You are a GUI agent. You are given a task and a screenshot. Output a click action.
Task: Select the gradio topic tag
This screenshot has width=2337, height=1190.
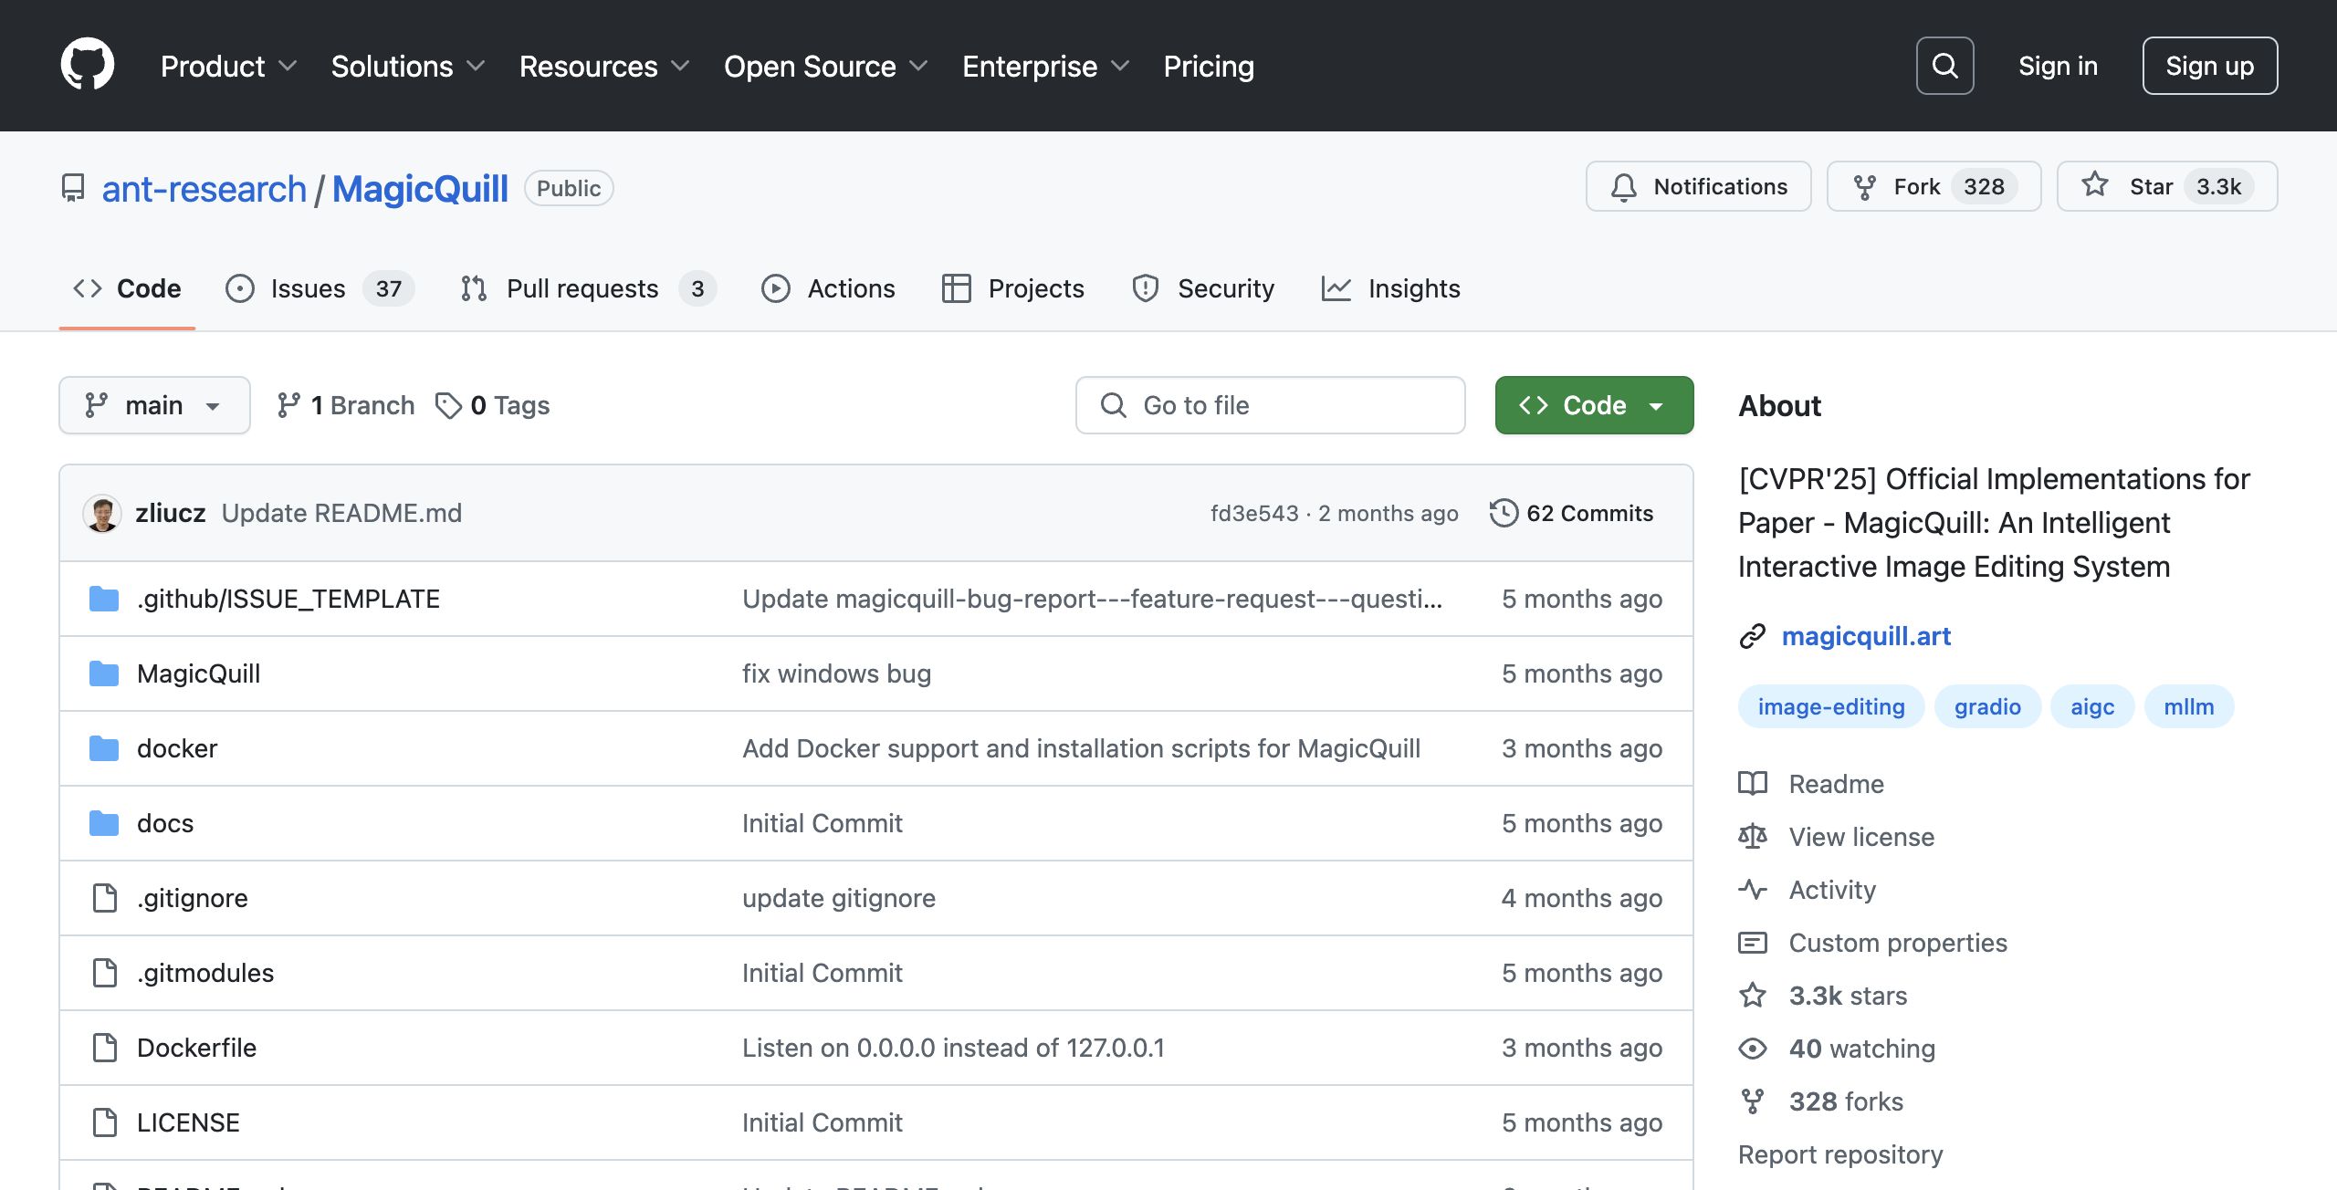coord(1987,706)
